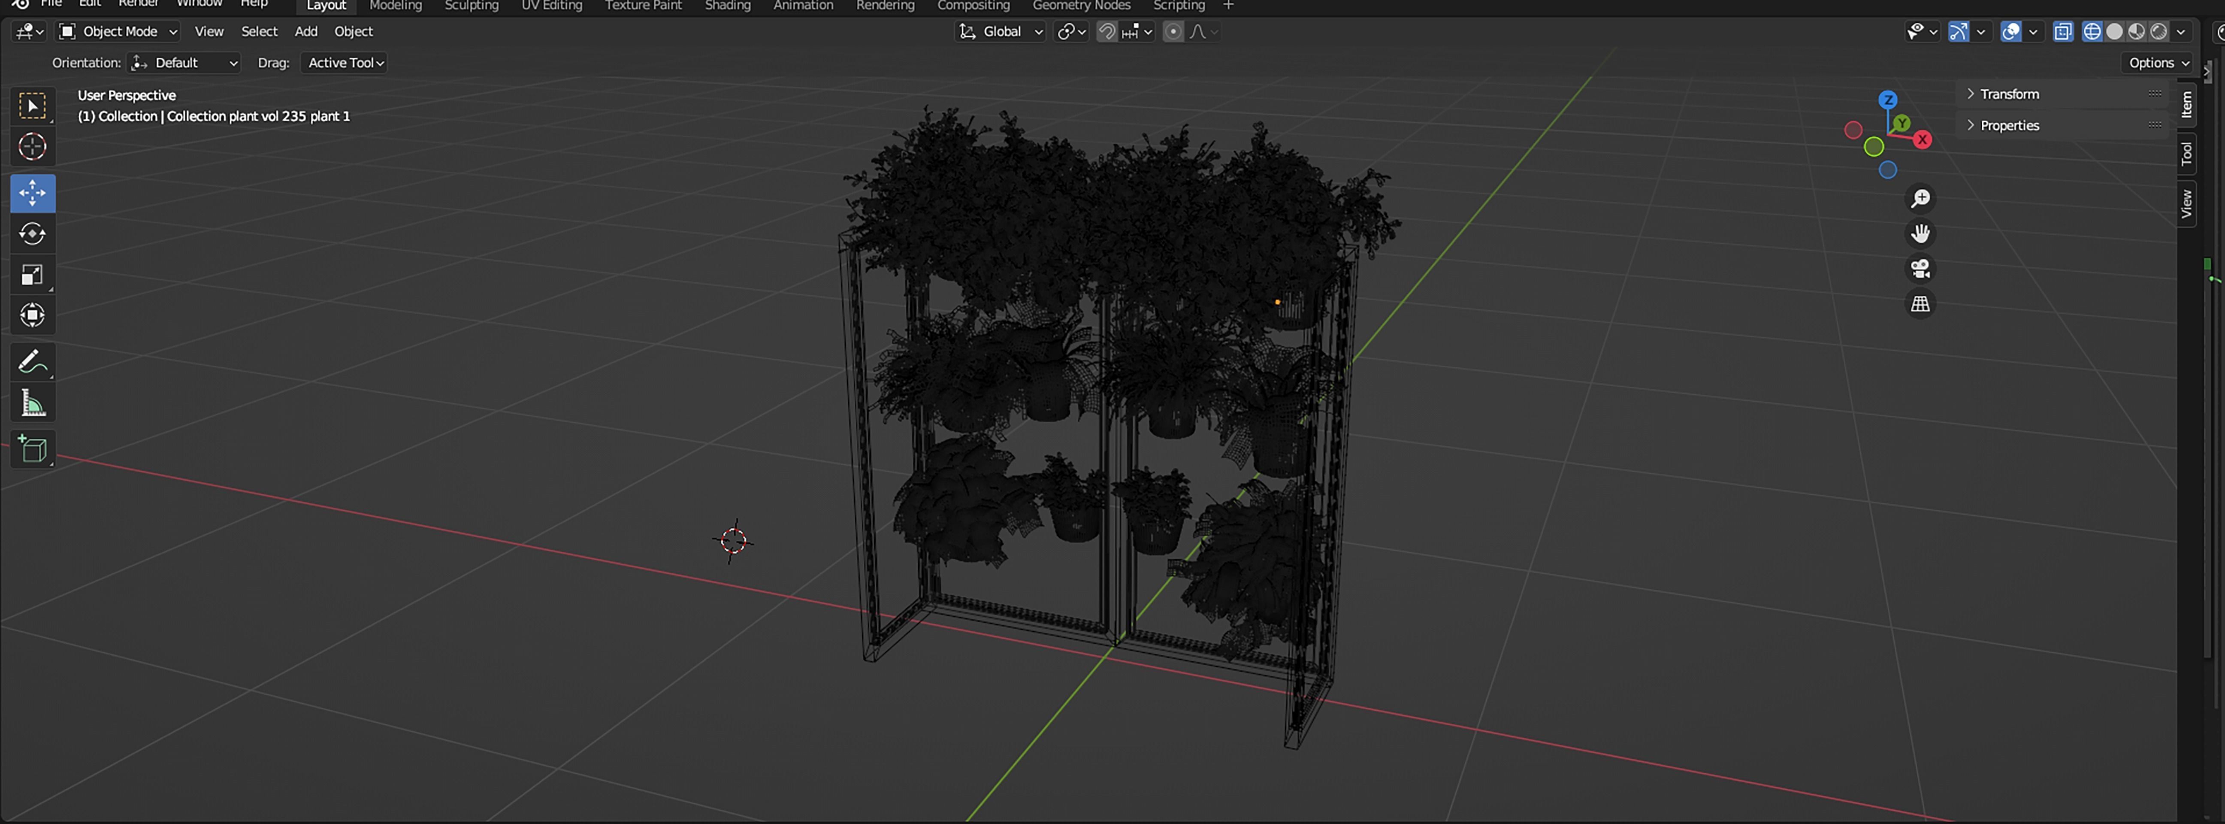Screen dimensions: 2225x824
Task: Click the 'User Perspective' viewport label
Action: pyautogui.click(x=127, y=96)
